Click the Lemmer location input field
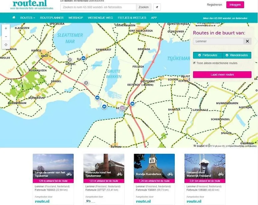This screenshot has width=258, height=205. click(x=218, y=41)
